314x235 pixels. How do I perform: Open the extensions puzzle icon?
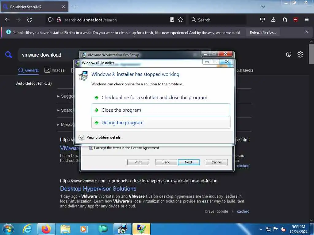tap(285, 20)
